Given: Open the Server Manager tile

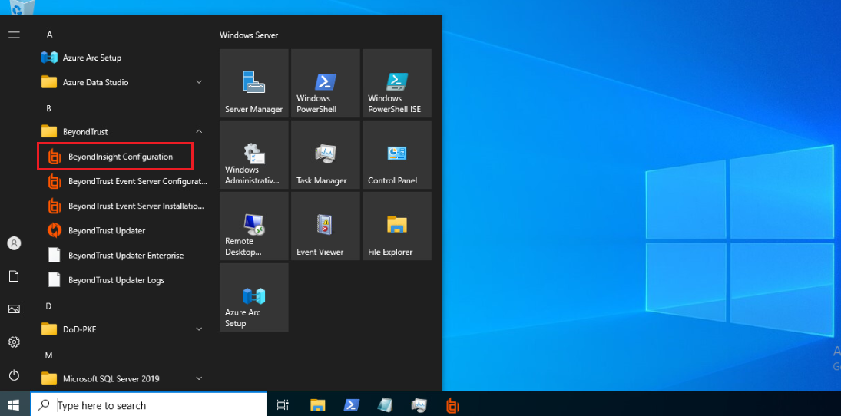Looking at the screenshot, I should pyautogui.click(x=254, y=83).
